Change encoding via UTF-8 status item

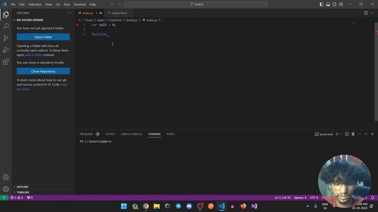314,198
